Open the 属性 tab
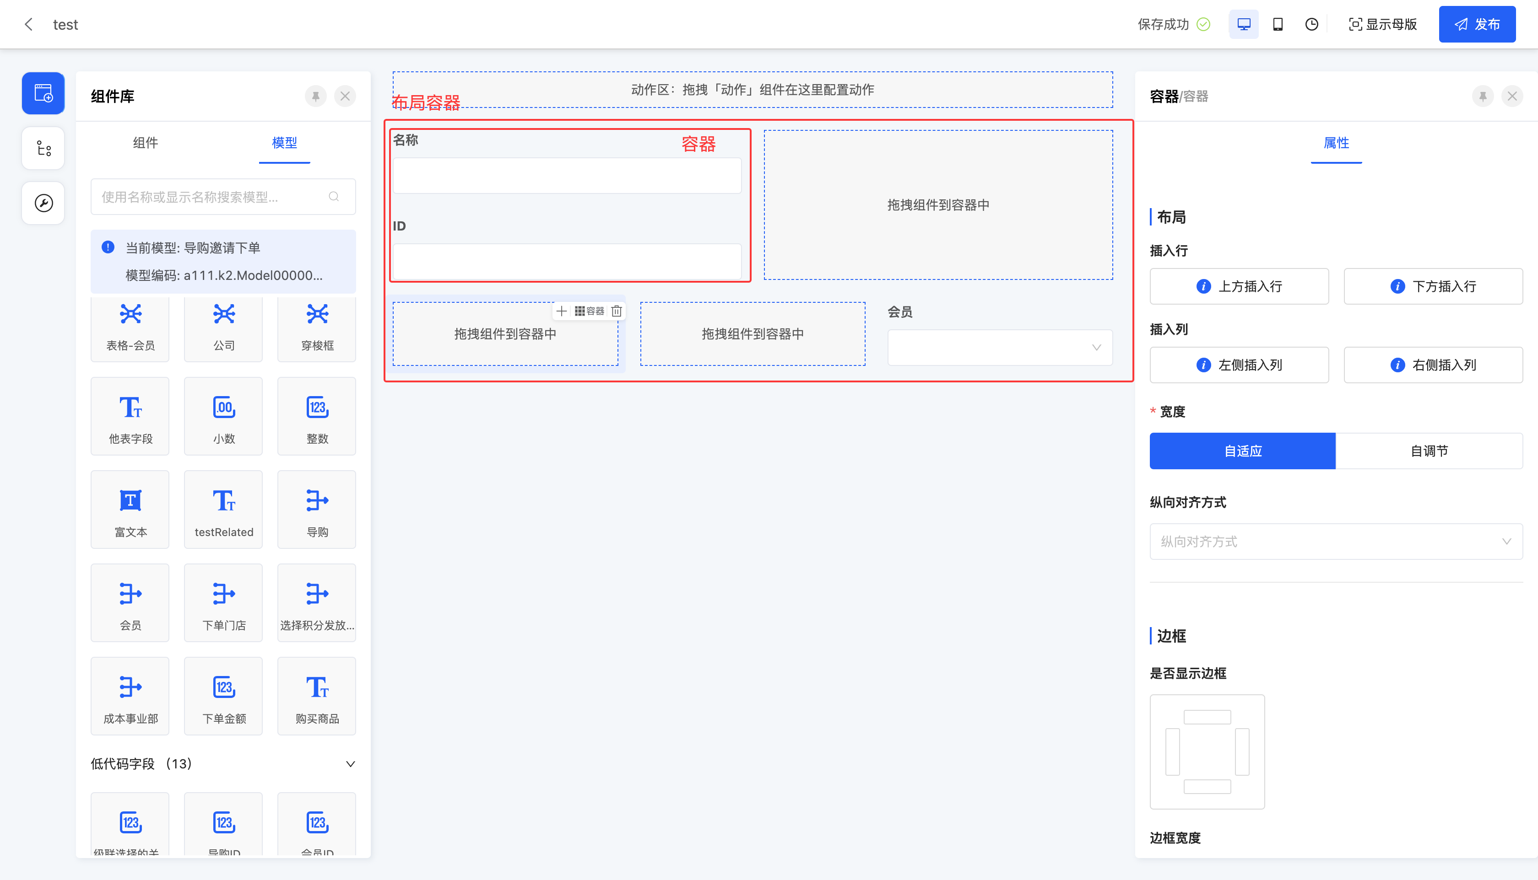This screenshot has width=1538, height=880. coord(1335,143)
